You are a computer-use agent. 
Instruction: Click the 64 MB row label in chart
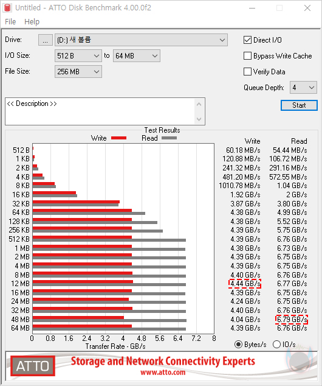[x=21, y=328]
